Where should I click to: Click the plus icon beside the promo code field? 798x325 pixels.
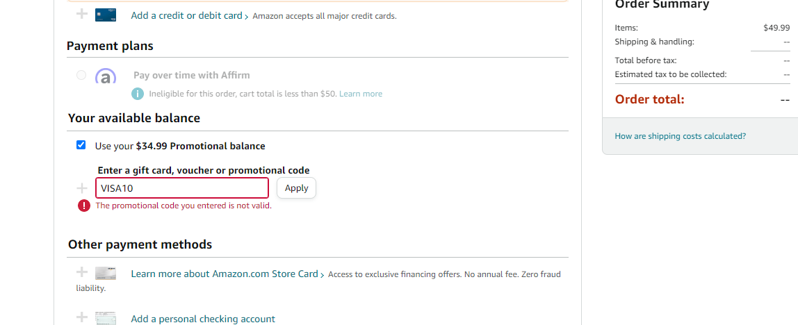click(x=82, y=188)
